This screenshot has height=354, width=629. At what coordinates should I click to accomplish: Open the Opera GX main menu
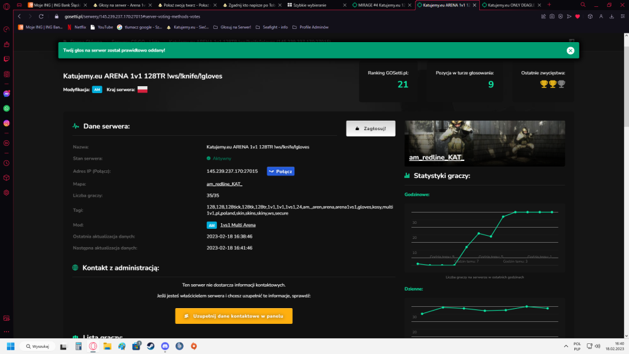6,6
